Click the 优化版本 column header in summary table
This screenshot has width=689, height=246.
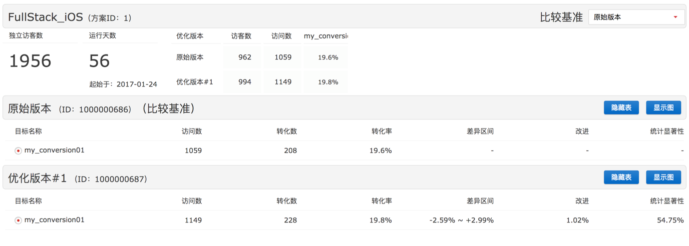point(190,36)
